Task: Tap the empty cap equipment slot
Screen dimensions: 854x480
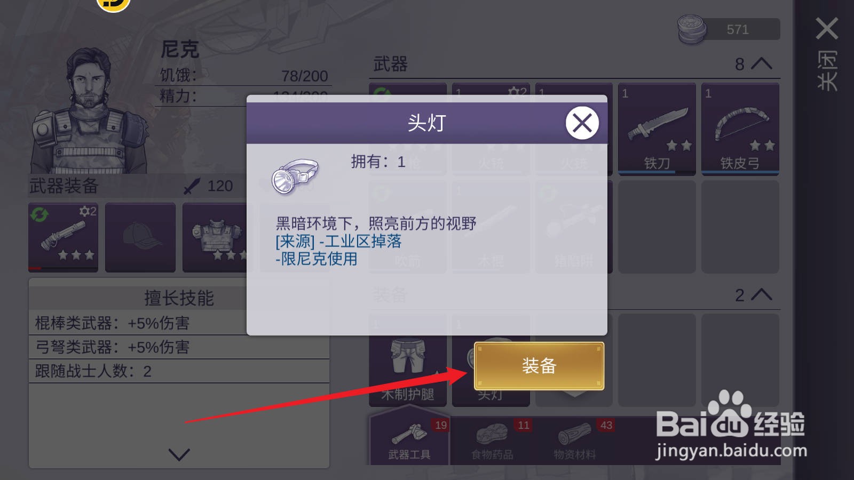Action: 140,237
